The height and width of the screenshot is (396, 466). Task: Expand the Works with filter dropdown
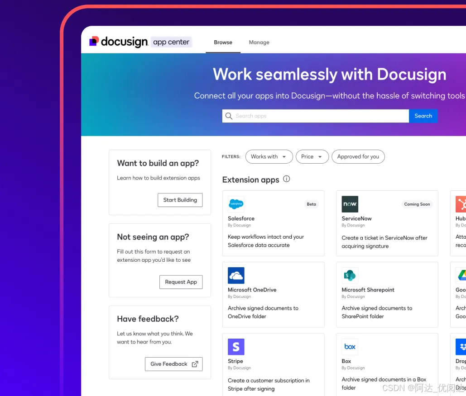pyautogui.click(x=269, y=156)
